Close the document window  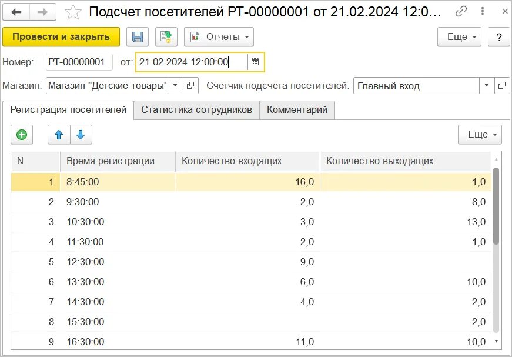point(504,11)
